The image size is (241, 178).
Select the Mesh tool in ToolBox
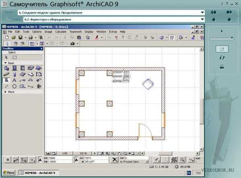pos(31,74)
